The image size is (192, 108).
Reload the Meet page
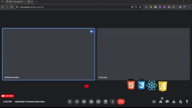point(12,7)
